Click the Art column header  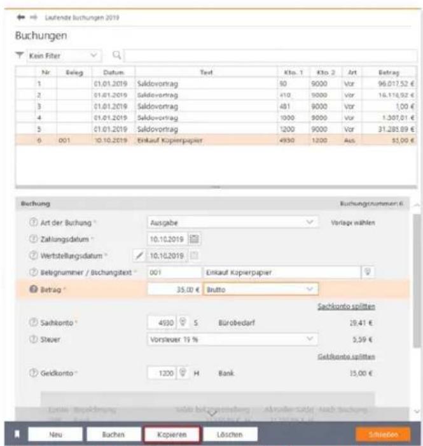[352, 73]
